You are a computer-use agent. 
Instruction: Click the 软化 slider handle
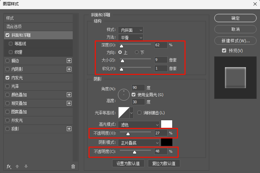[121, 69]
